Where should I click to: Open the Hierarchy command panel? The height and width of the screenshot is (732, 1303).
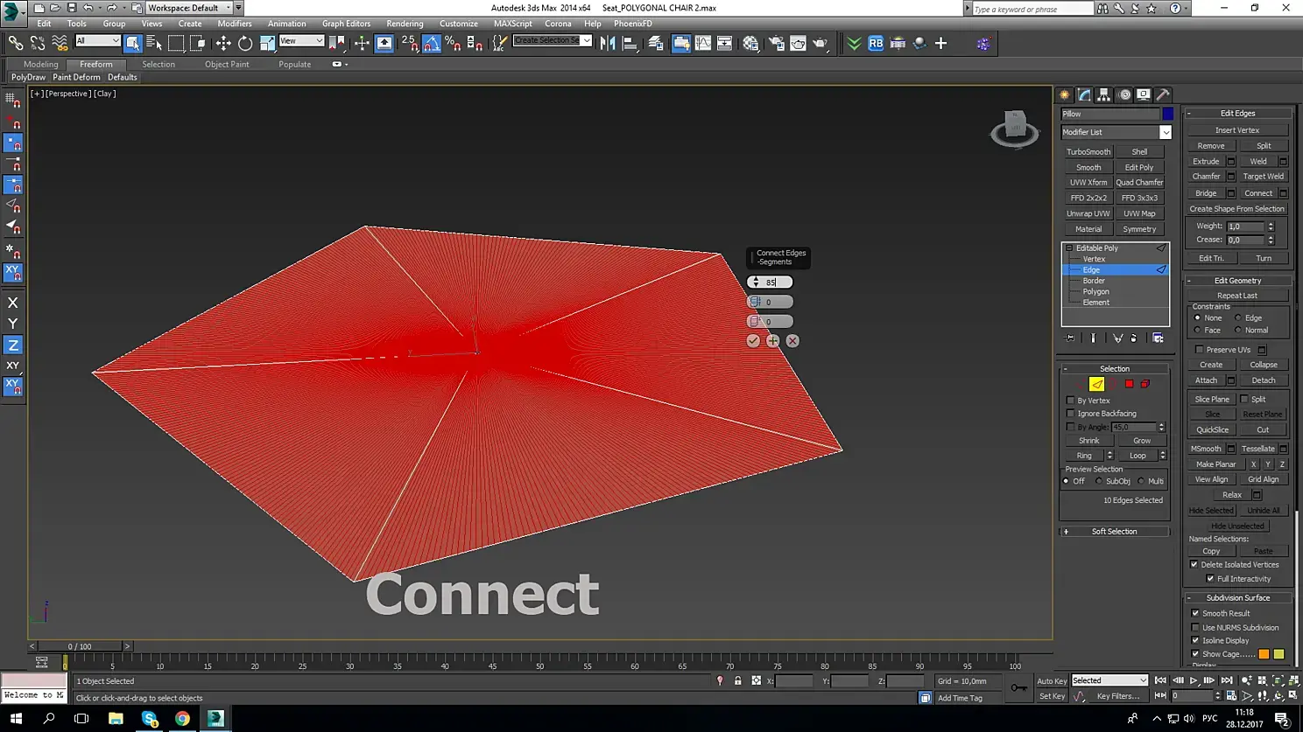point(1104,94)
